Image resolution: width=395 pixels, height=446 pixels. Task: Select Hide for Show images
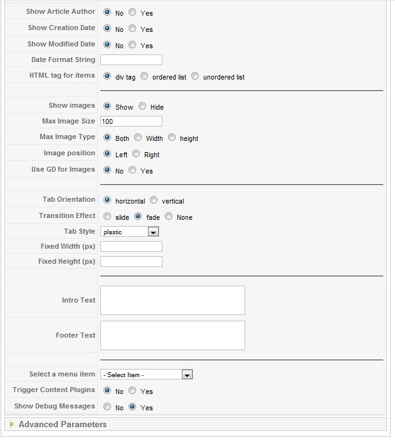coord(142,106)
